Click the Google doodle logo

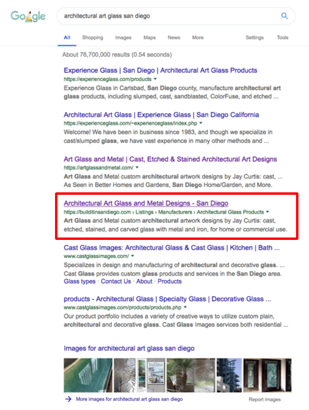click(28, 16)
